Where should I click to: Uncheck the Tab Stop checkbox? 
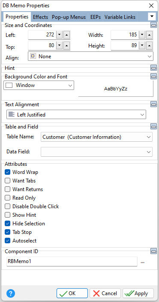8,232
